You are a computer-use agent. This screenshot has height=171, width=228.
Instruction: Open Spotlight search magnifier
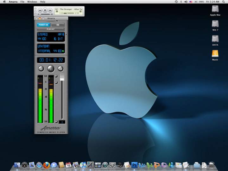point(223,2)
